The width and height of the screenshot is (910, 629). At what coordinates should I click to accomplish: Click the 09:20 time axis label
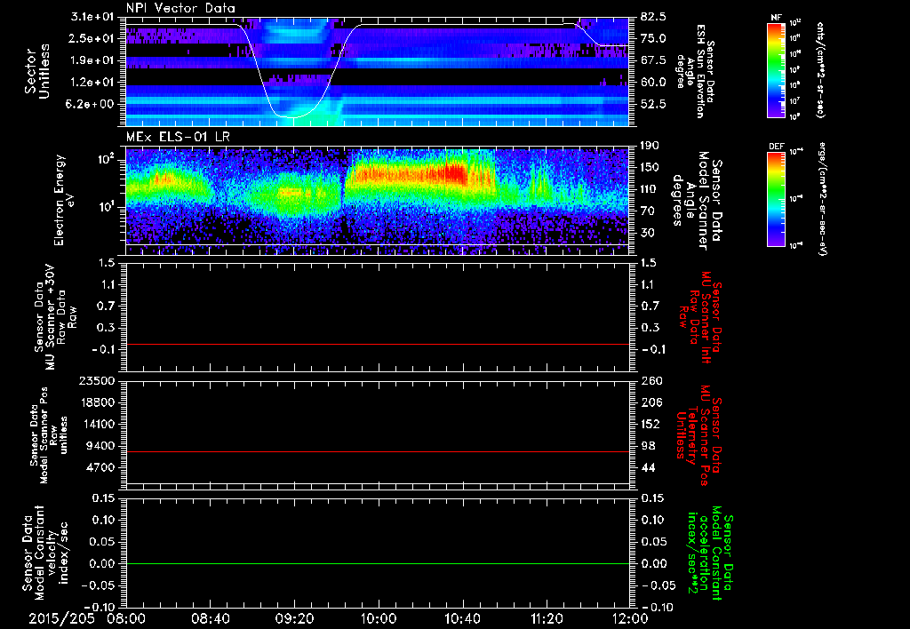[x=294, y=619]
